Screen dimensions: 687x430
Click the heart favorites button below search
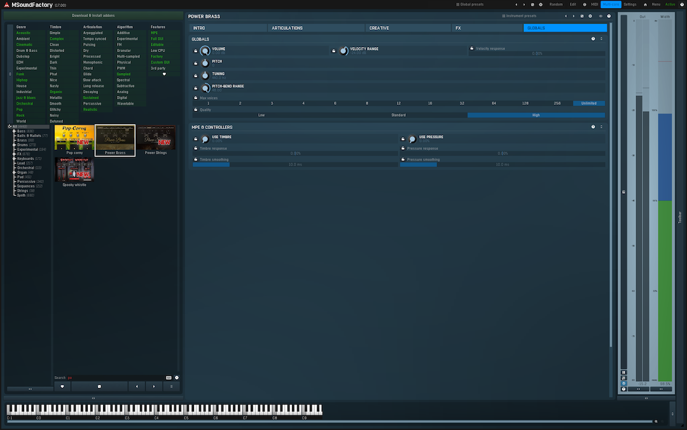[x=62, y=386]
